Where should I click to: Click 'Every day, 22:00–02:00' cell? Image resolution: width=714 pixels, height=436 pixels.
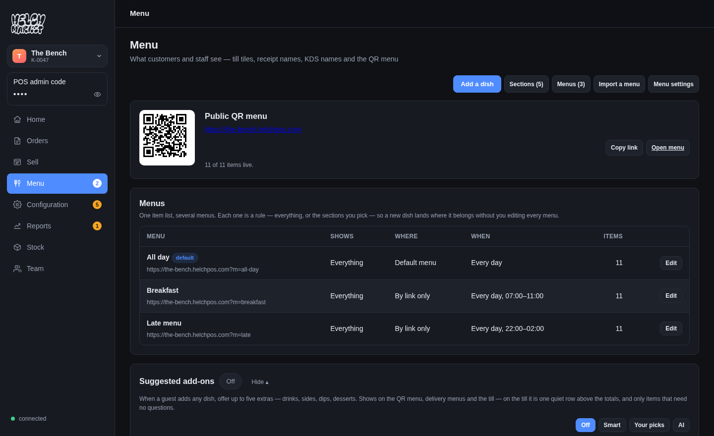[x=507, y=328]
